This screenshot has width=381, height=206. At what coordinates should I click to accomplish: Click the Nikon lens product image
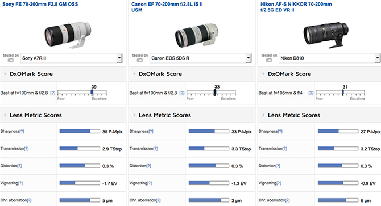pos(326,35)
